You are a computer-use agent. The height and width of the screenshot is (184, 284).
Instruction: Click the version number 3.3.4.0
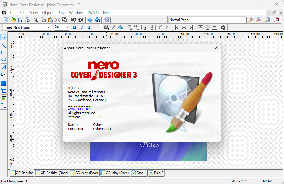tap(99, 117)
